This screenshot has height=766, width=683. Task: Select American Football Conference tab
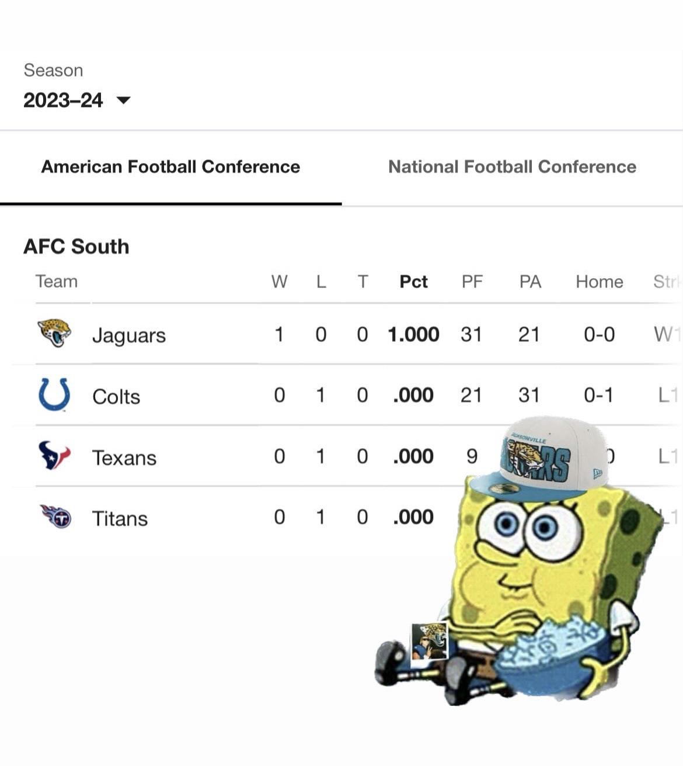[x=170, y=167]
